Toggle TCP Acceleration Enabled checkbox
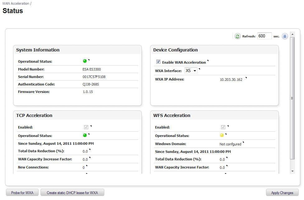This screenshot has height=200, width=304. 86,127
